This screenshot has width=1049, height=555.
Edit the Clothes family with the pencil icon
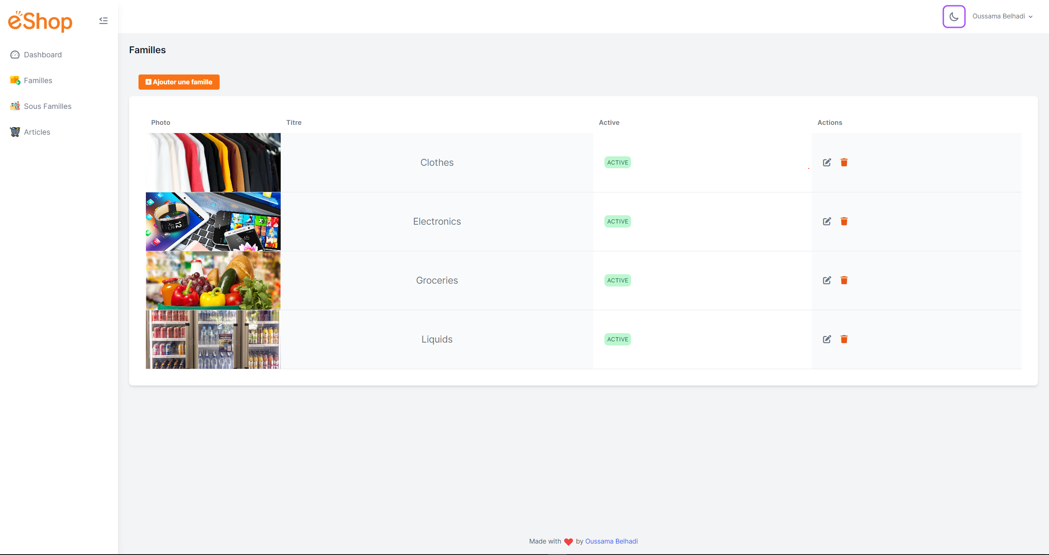click(826, 162)
